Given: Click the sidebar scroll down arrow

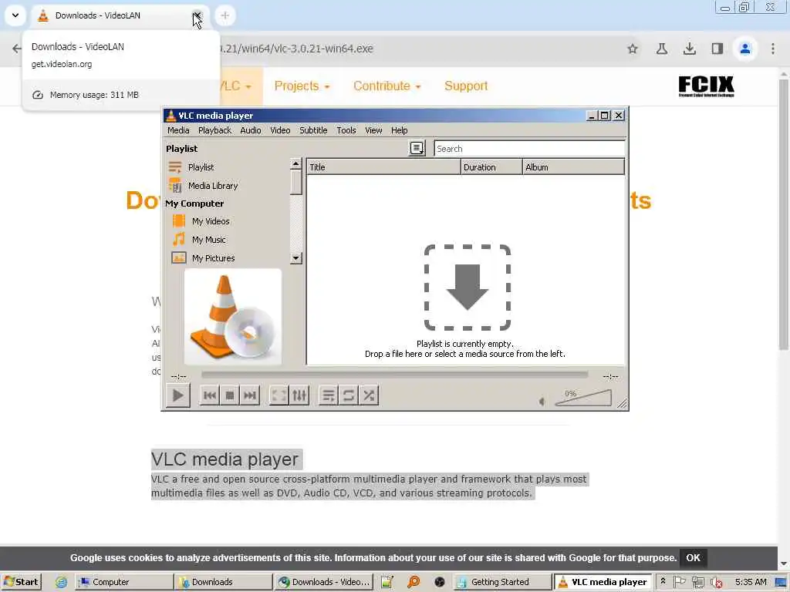Looking at the screenshot, I should [x=296, y=258].
